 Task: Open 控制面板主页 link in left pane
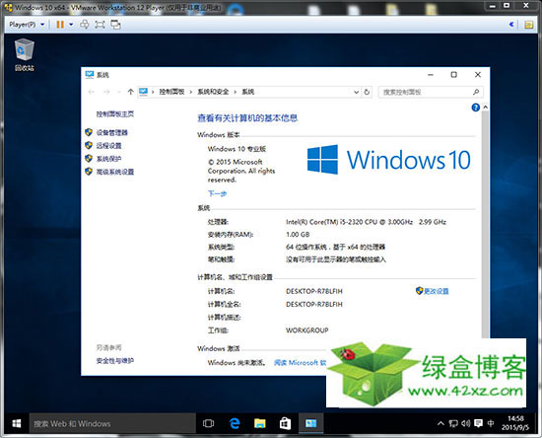tap(115, 114)
